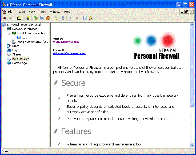Expand the WAN Network Interface node
Image resolution: width=196 pixels, height=155 pixels.
[9, 42]
